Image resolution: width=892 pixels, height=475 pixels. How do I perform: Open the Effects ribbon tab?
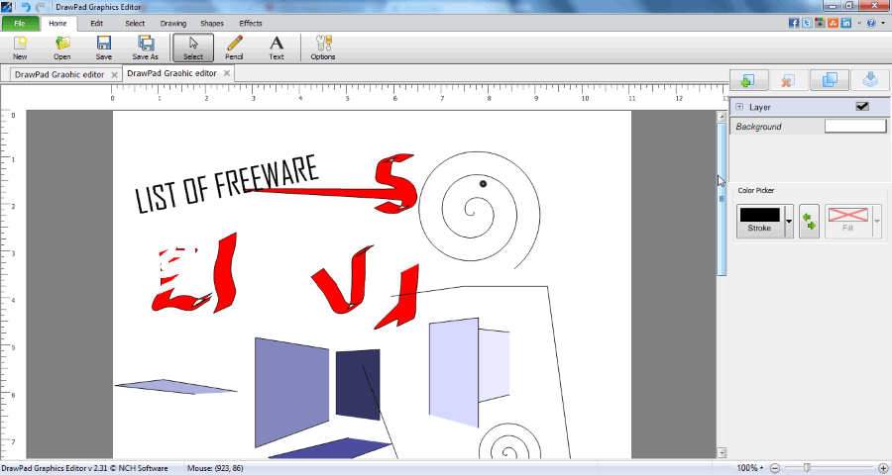(251, 23)
